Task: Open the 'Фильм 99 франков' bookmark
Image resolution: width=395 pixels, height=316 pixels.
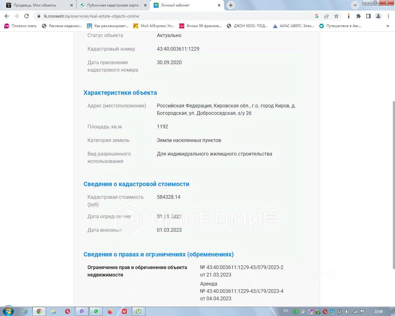Action: [200, 26]
